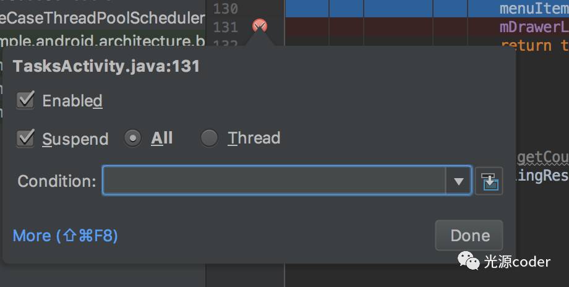
Task: Select the mple.android.architecture.b entry in left panel
Action: 103,41
